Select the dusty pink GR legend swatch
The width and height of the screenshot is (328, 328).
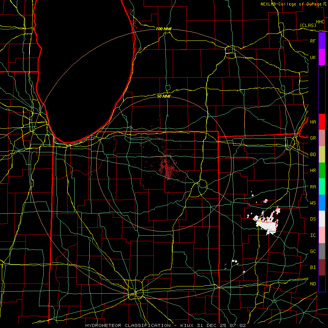point(322,138)
